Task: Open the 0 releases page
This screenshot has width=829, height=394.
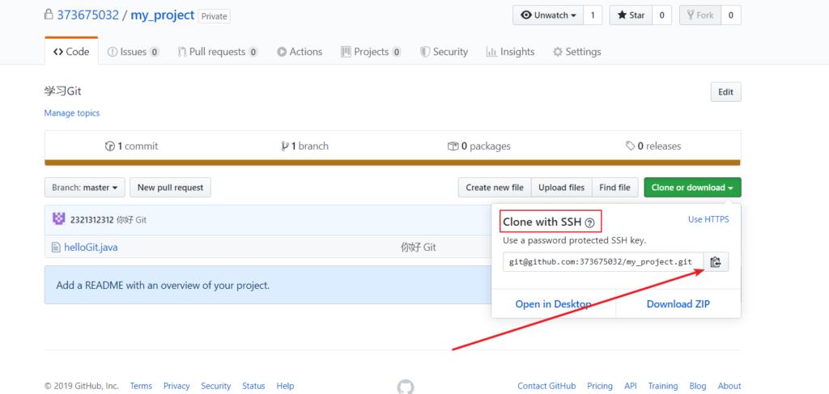Action: coord(653,146)
